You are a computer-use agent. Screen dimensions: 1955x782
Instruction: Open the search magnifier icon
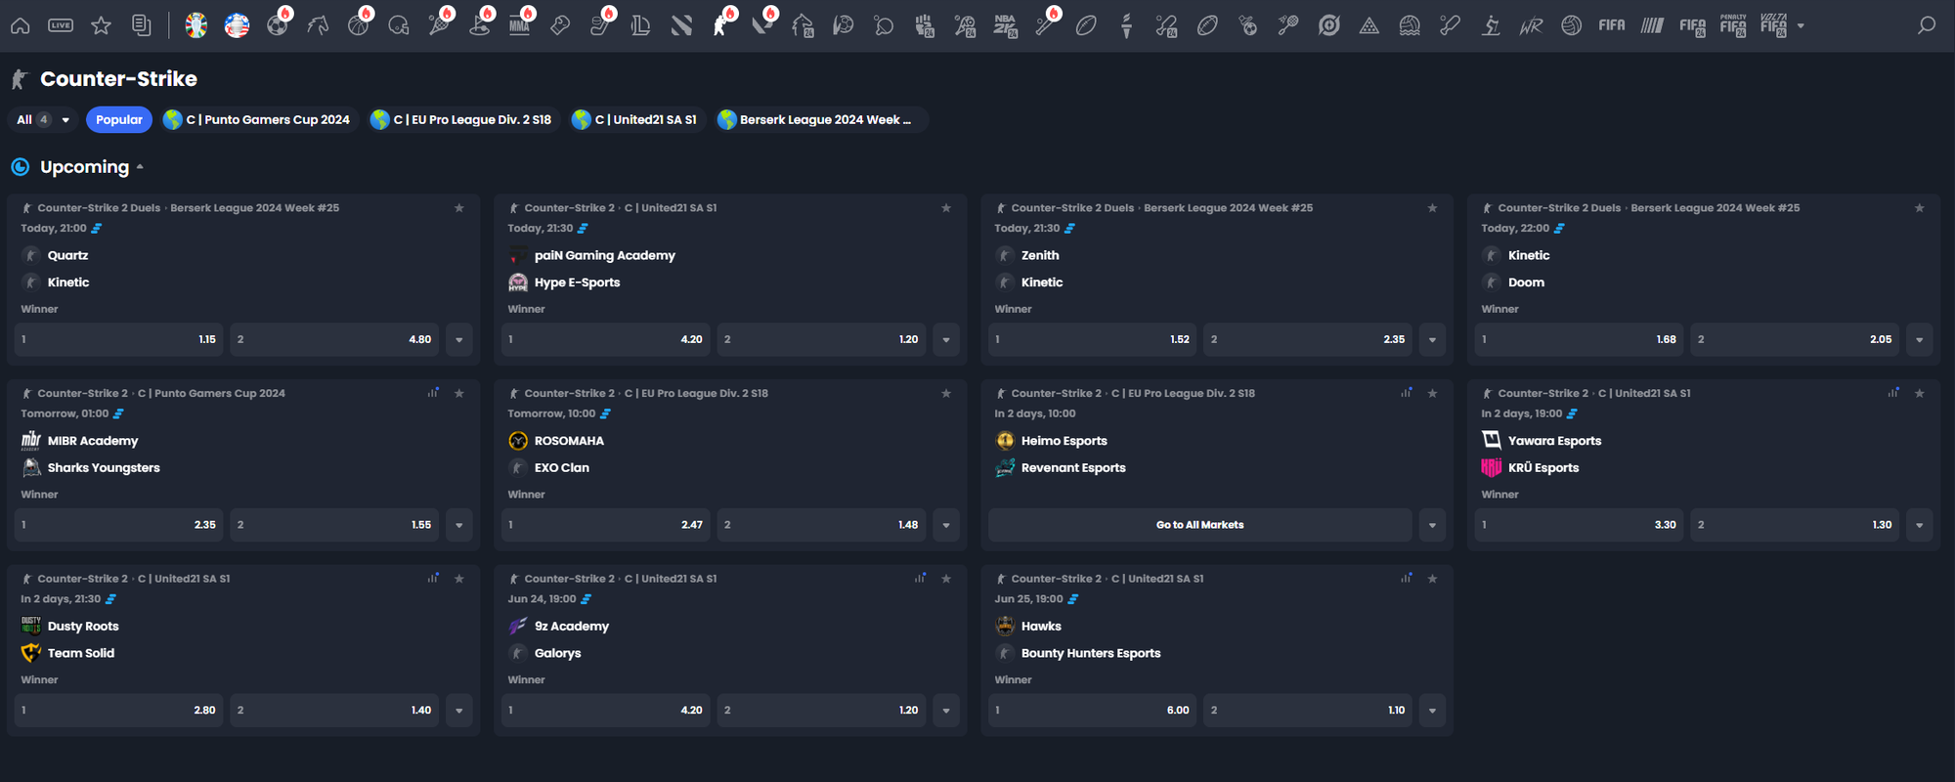(1927, 25)
